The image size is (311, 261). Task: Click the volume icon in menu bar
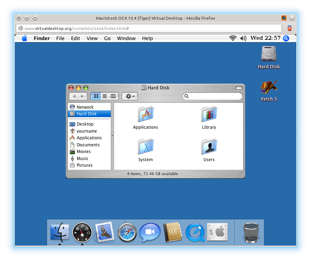tap(243, 38)
